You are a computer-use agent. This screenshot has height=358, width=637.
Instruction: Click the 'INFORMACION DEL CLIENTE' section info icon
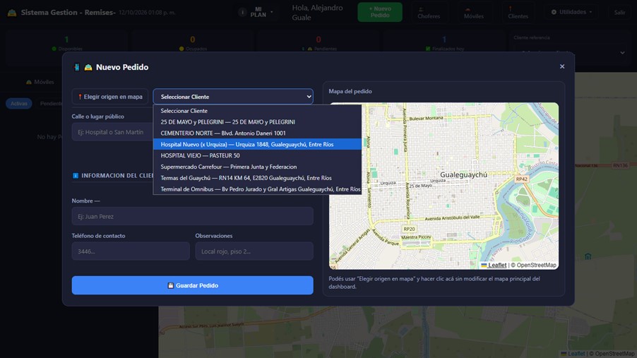point(75,176)
